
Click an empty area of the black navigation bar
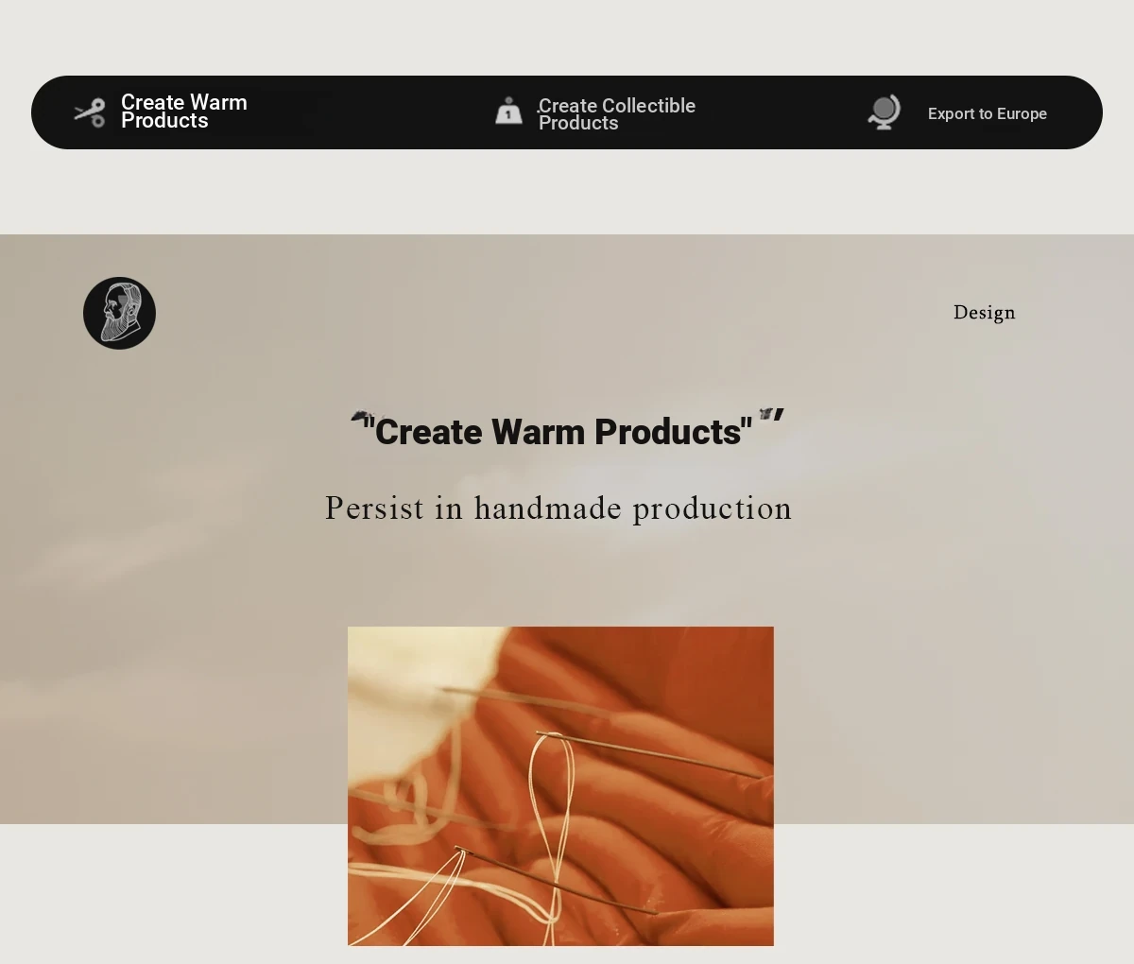pyautogui.click(x=378, y=112)
